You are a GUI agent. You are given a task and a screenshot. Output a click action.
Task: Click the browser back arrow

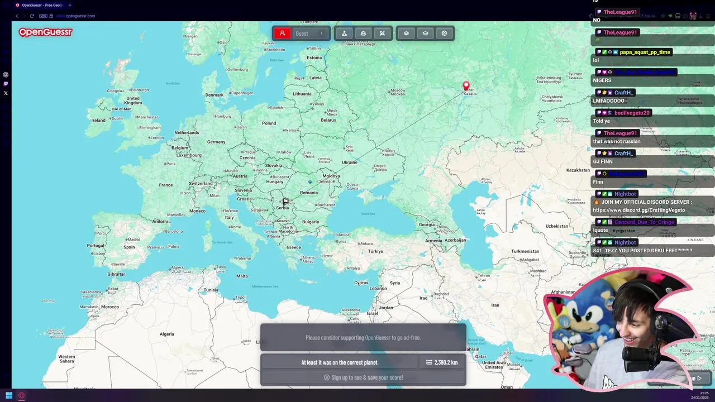[x=17, y=16]
